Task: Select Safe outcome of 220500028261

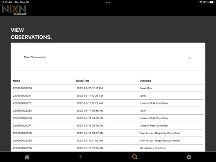Action: point(143,96)
